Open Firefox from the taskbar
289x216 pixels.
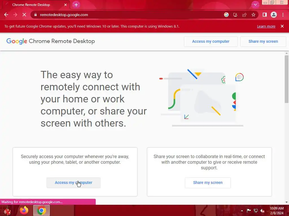pos(24,210)
